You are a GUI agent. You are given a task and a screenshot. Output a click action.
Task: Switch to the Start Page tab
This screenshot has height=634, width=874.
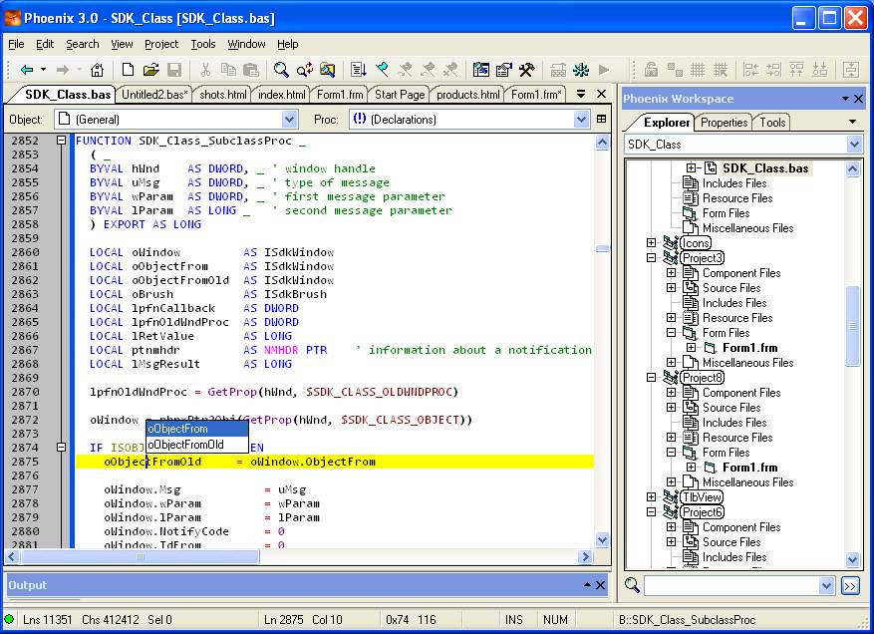pos(400,95)
